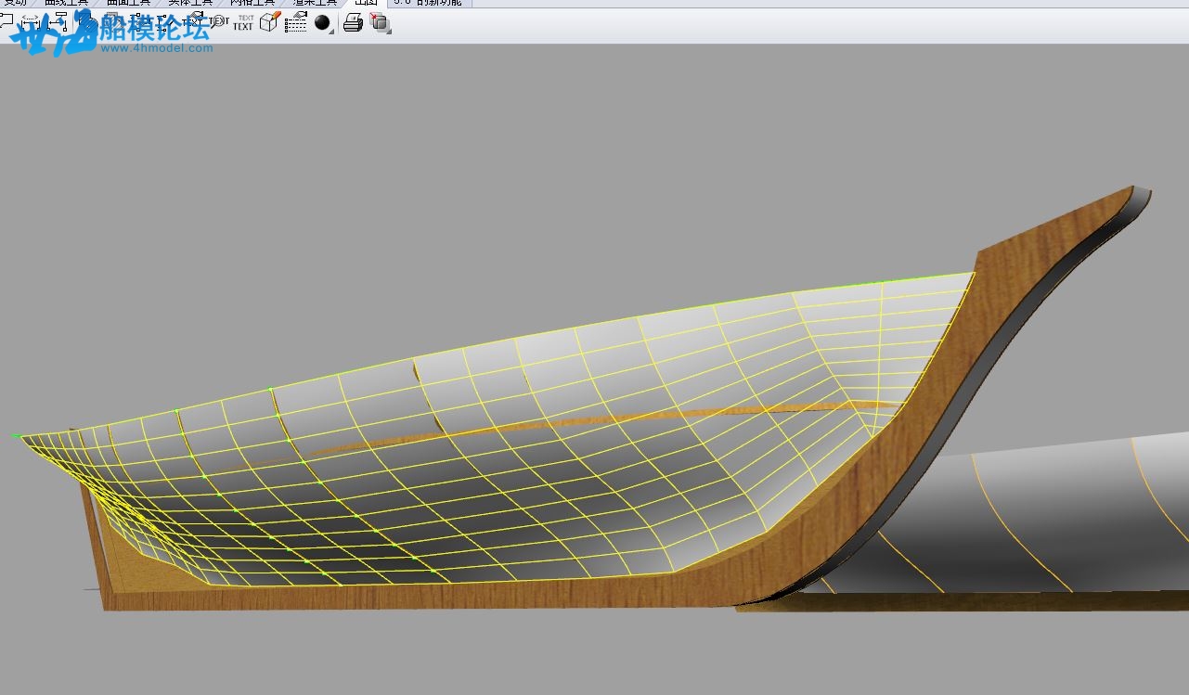Viewport: 1189px width, 695px height.
Task: Click the text search magnifier icon
Action: click(219, 21)
